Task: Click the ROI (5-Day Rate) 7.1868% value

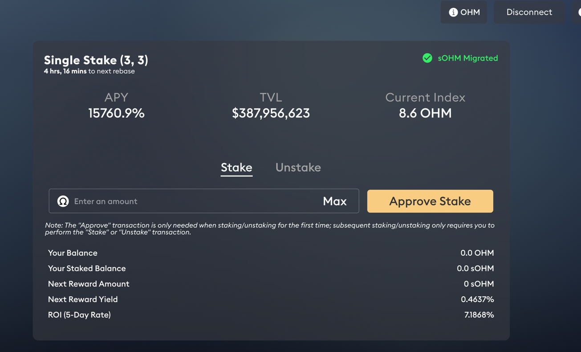Action: tap(479, 315)
